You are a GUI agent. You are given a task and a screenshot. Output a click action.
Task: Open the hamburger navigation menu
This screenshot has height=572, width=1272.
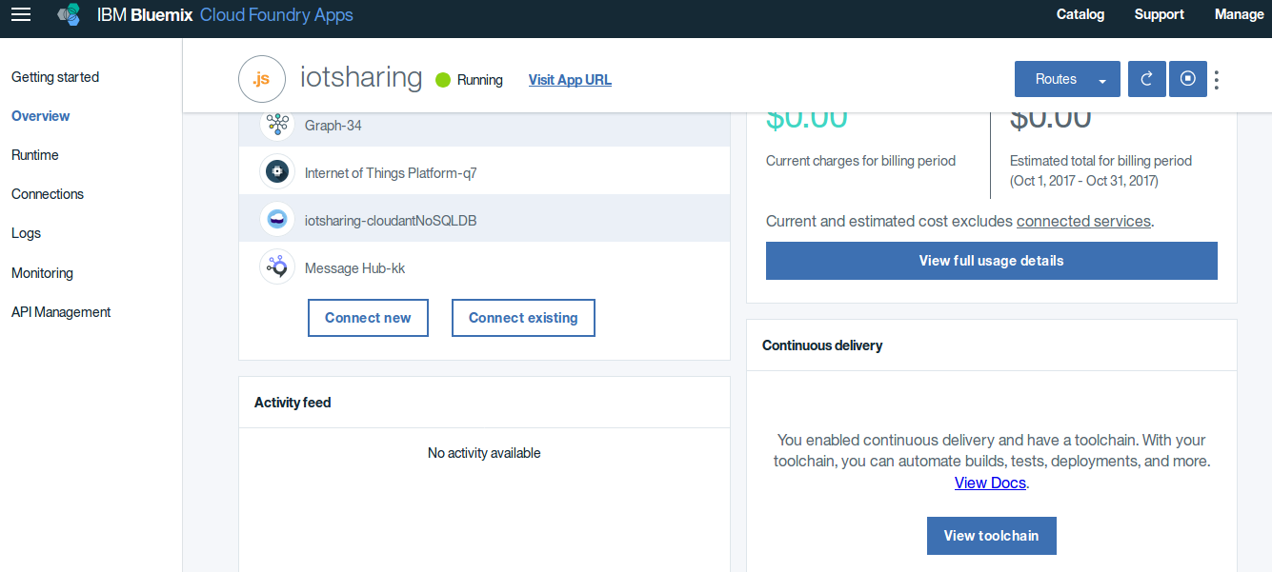tap(20, 14)
